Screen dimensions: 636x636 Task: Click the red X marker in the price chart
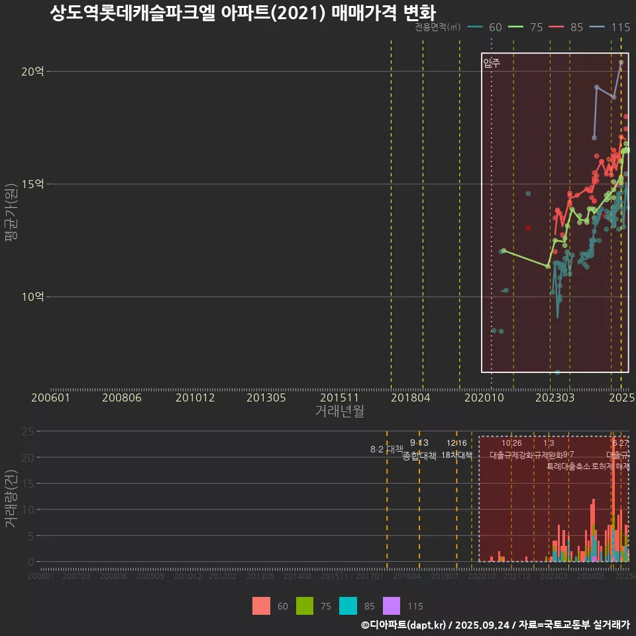point(528,228)
